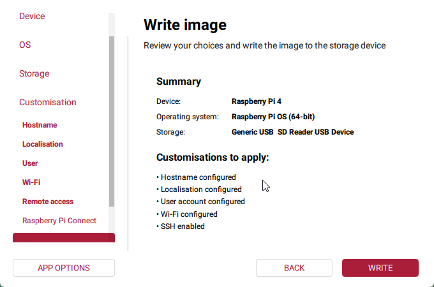Click the sidebar vertical scrollbar
434x287 pixels.
(112, 121)
